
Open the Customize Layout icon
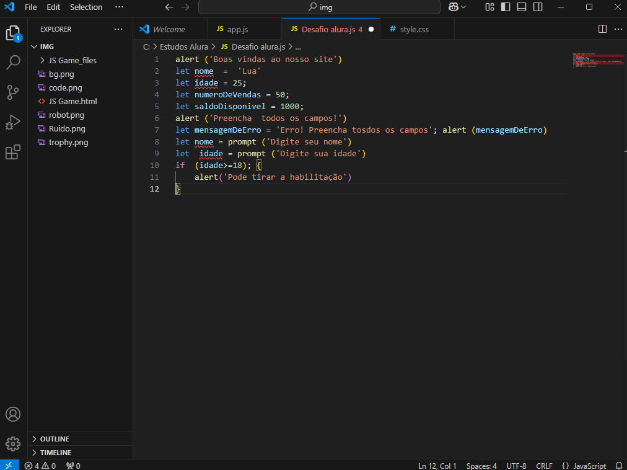coord(490,7)
